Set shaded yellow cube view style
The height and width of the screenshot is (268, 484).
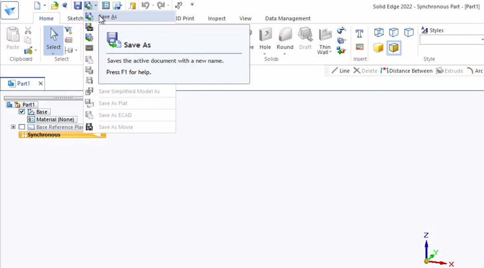(x=378, y=48)
